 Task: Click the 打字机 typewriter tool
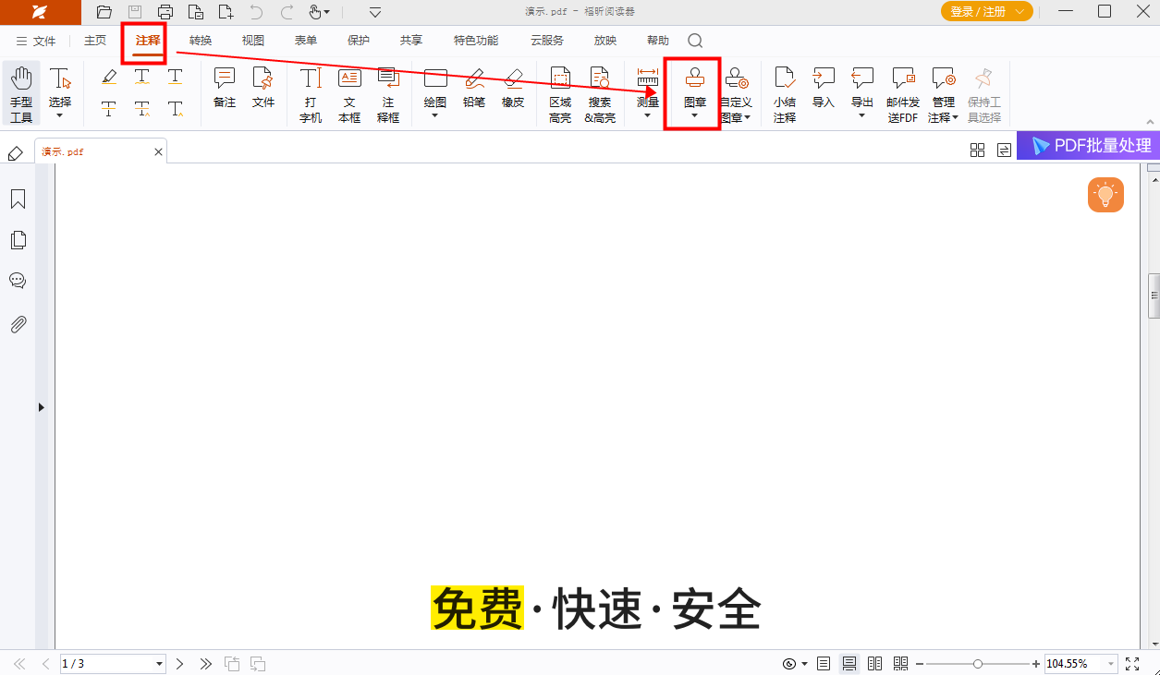pyautogui.click(x=311, y=94)
